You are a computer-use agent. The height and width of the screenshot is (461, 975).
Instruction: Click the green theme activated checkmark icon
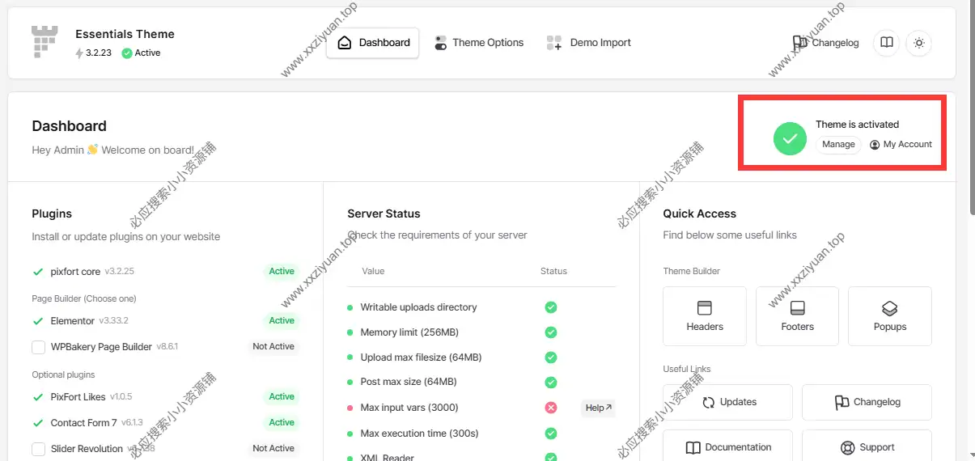click(790, 138)
